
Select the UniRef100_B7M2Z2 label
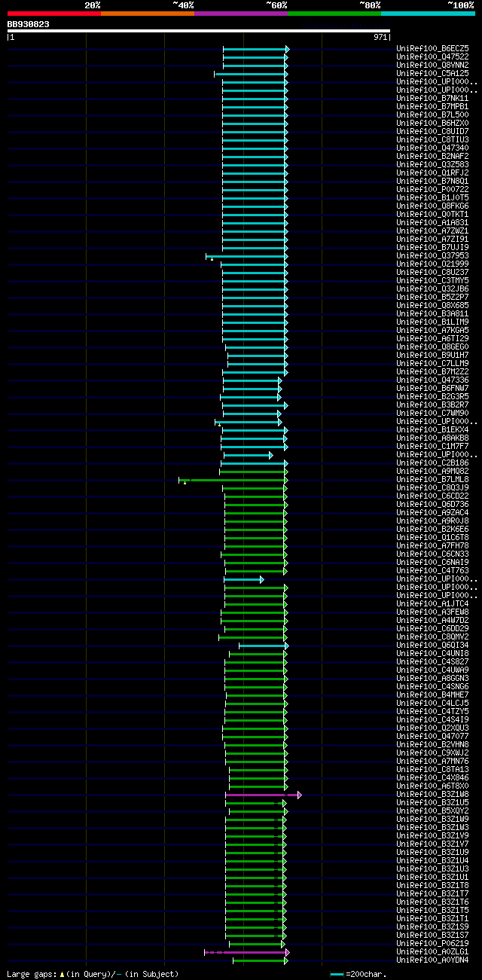pos(432,372)
